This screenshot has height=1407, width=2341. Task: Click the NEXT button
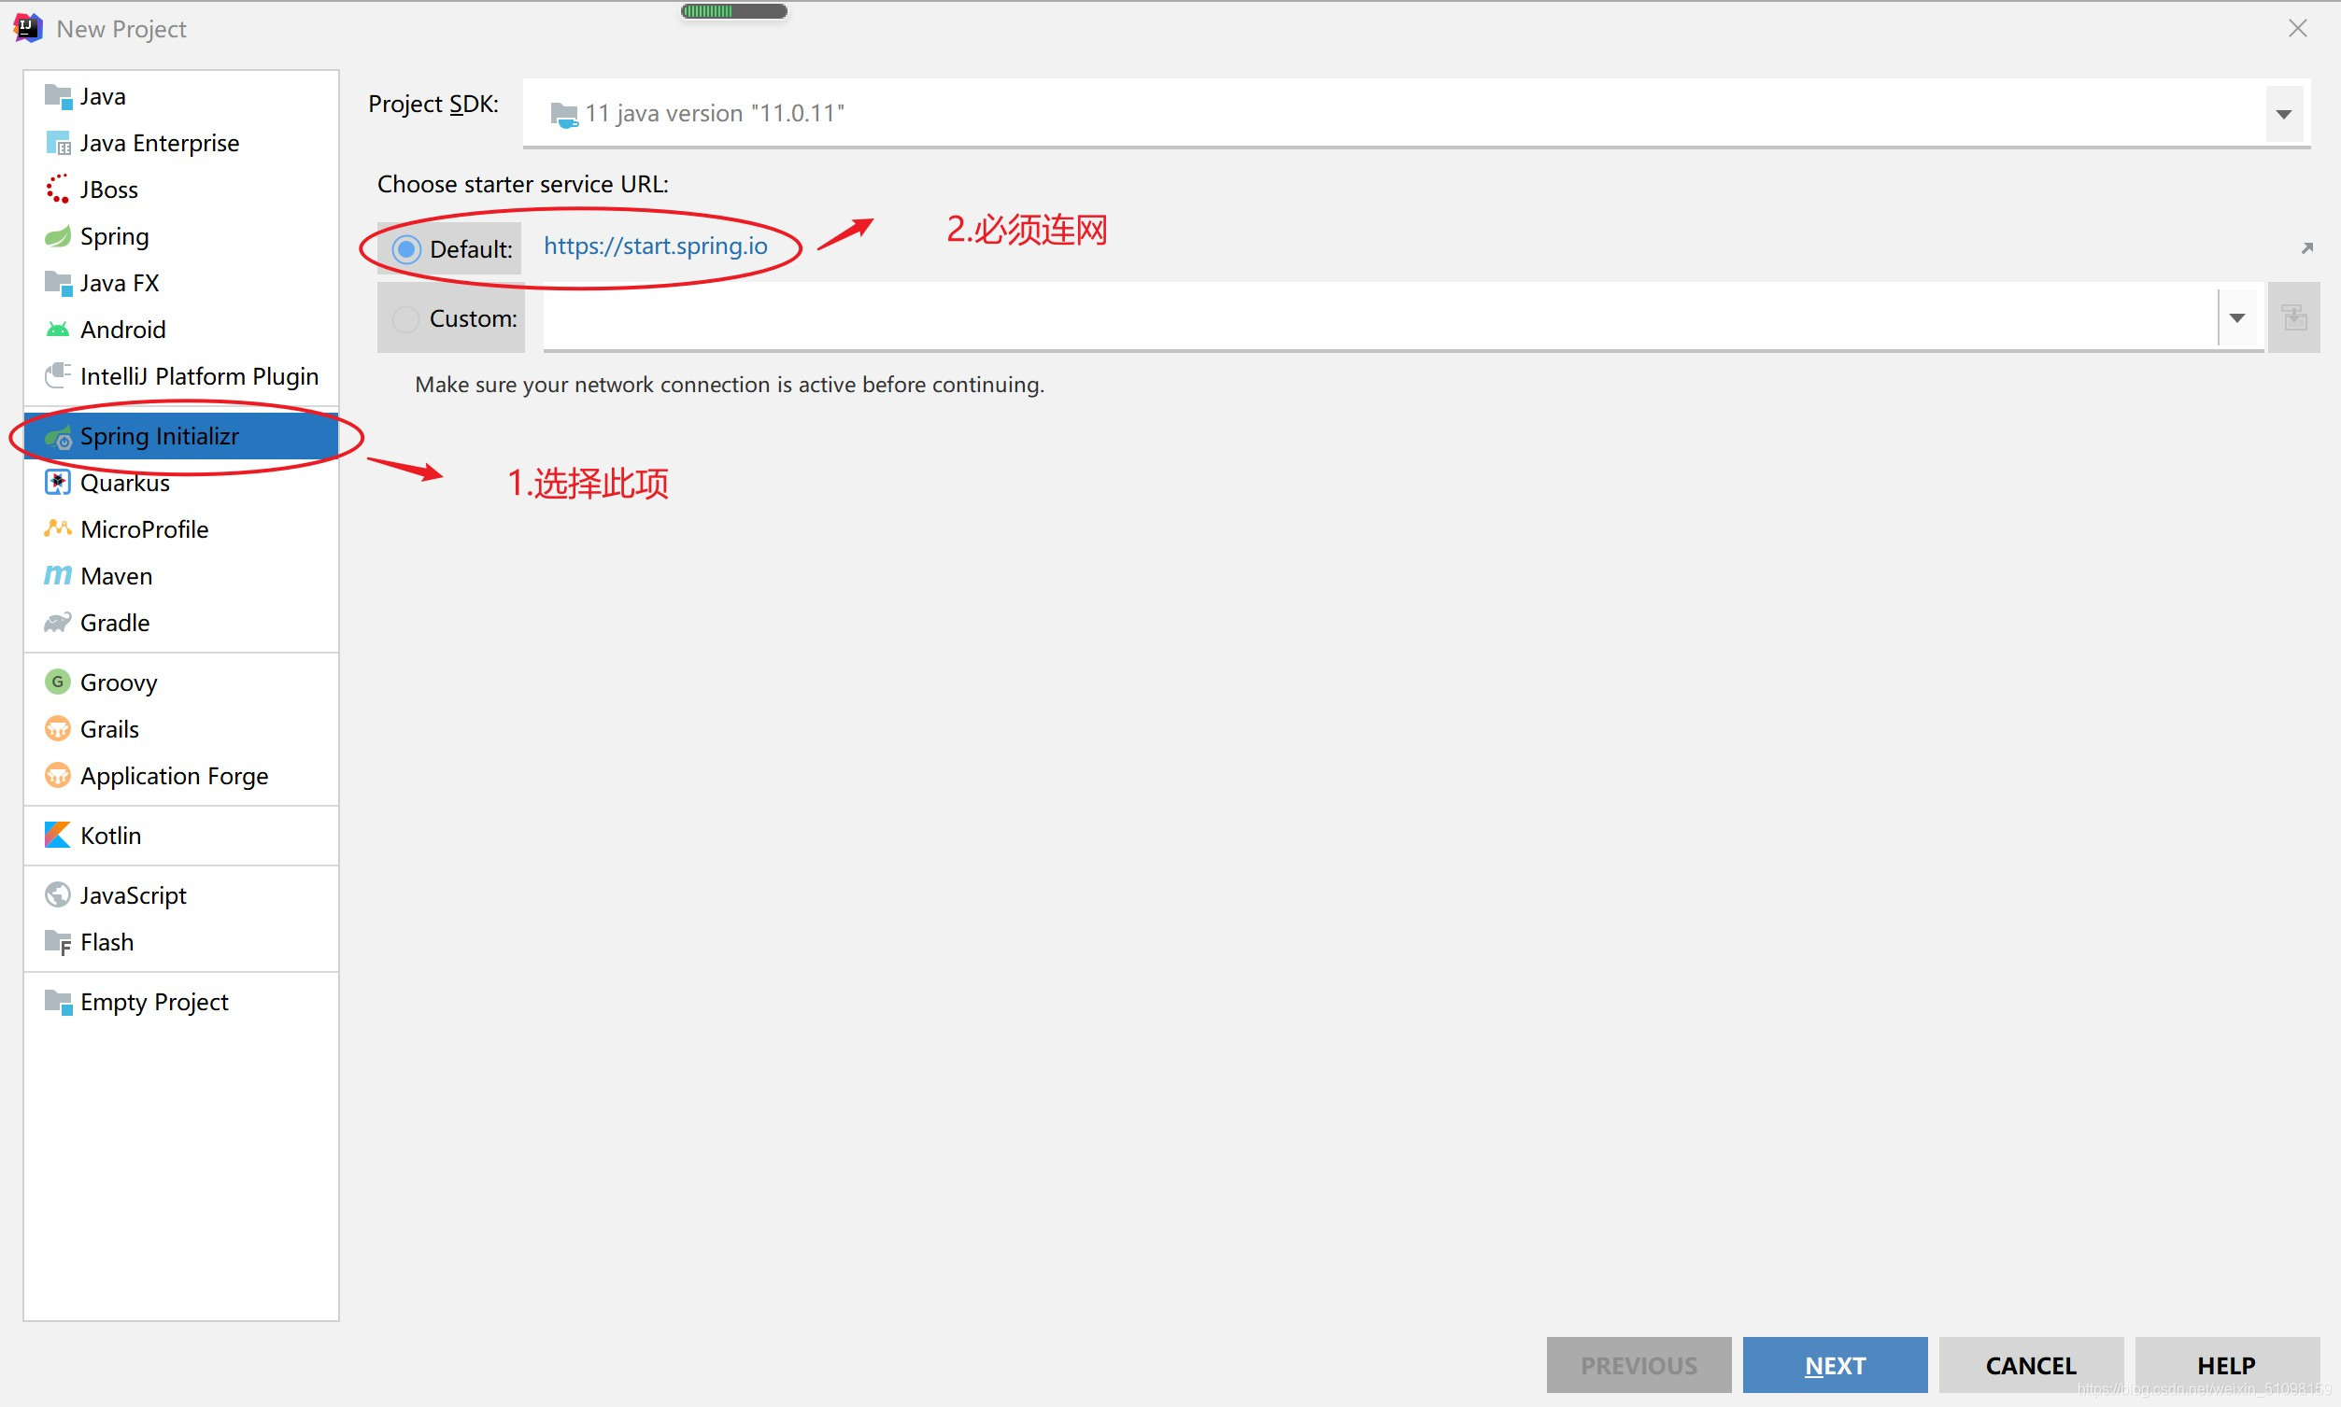[x=1835, y=1365]
